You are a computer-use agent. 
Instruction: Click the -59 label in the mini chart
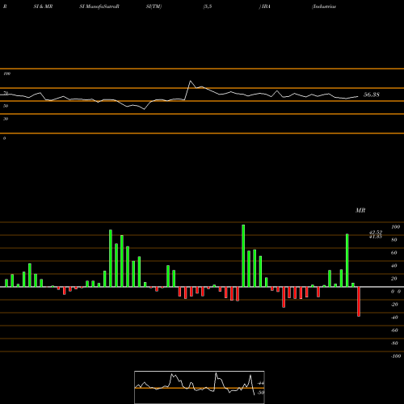pyautogui.click(x=261, y=393)
